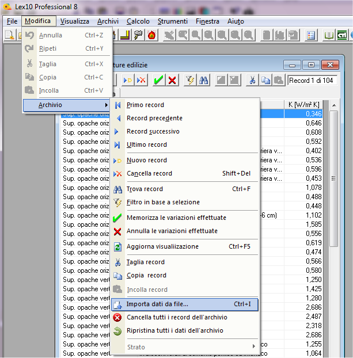Screen dimensions: 353x358
Task: Click filter funnel lightning icon in archive toolbar
Action: pyautogui.click(x=190, y=80)
